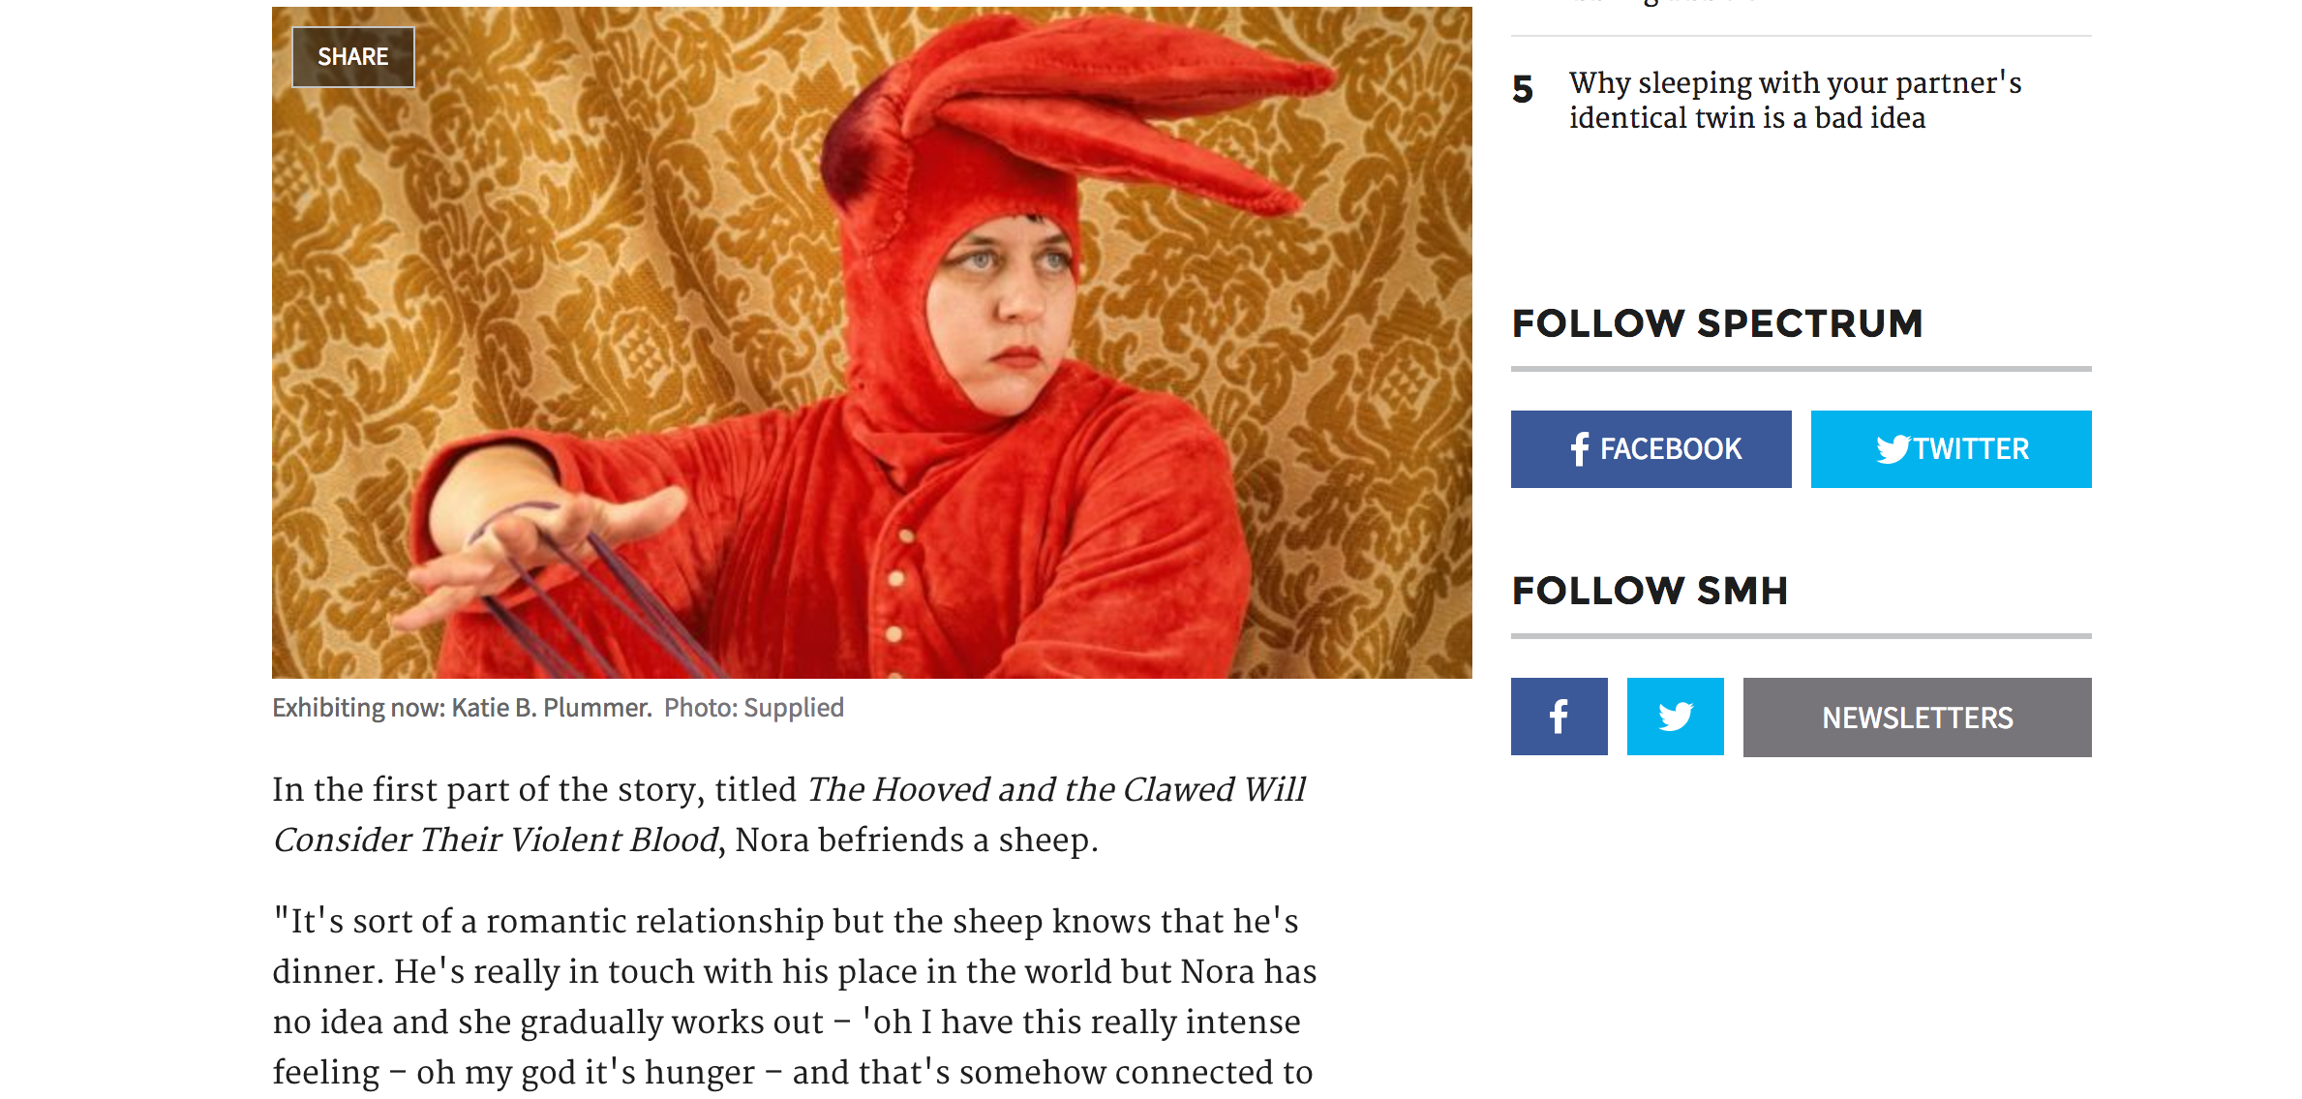Click the SHARE button on the photo
The width and height of the screenshot is (2302, 1099).
353,57
